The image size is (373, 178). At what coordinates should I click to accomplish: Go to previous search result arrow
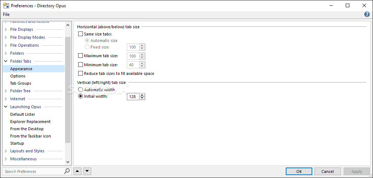click(x=77, y=171)
